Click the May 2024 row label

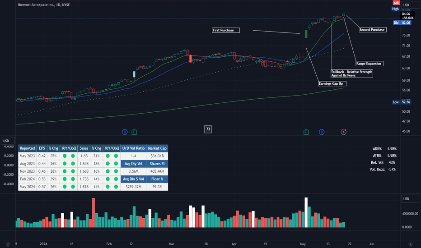pyautogui.click(x=27, y=187)
